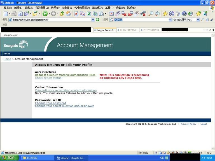Open the 編輯(E) menu
The height and width of the screenshot is (161, 215).
click(x=18, y=8)
